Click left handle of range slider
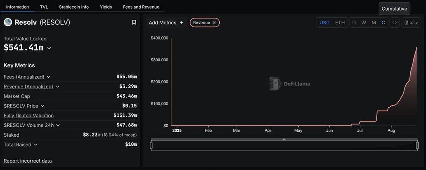 pos(151,146)
